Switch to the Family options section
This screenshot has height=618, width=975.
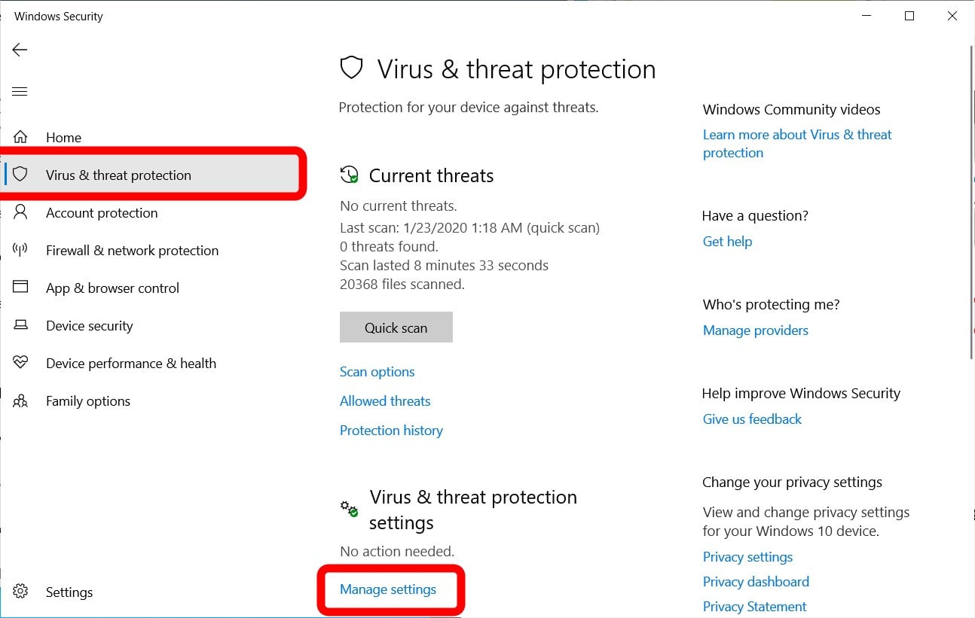tap(87, 400)
